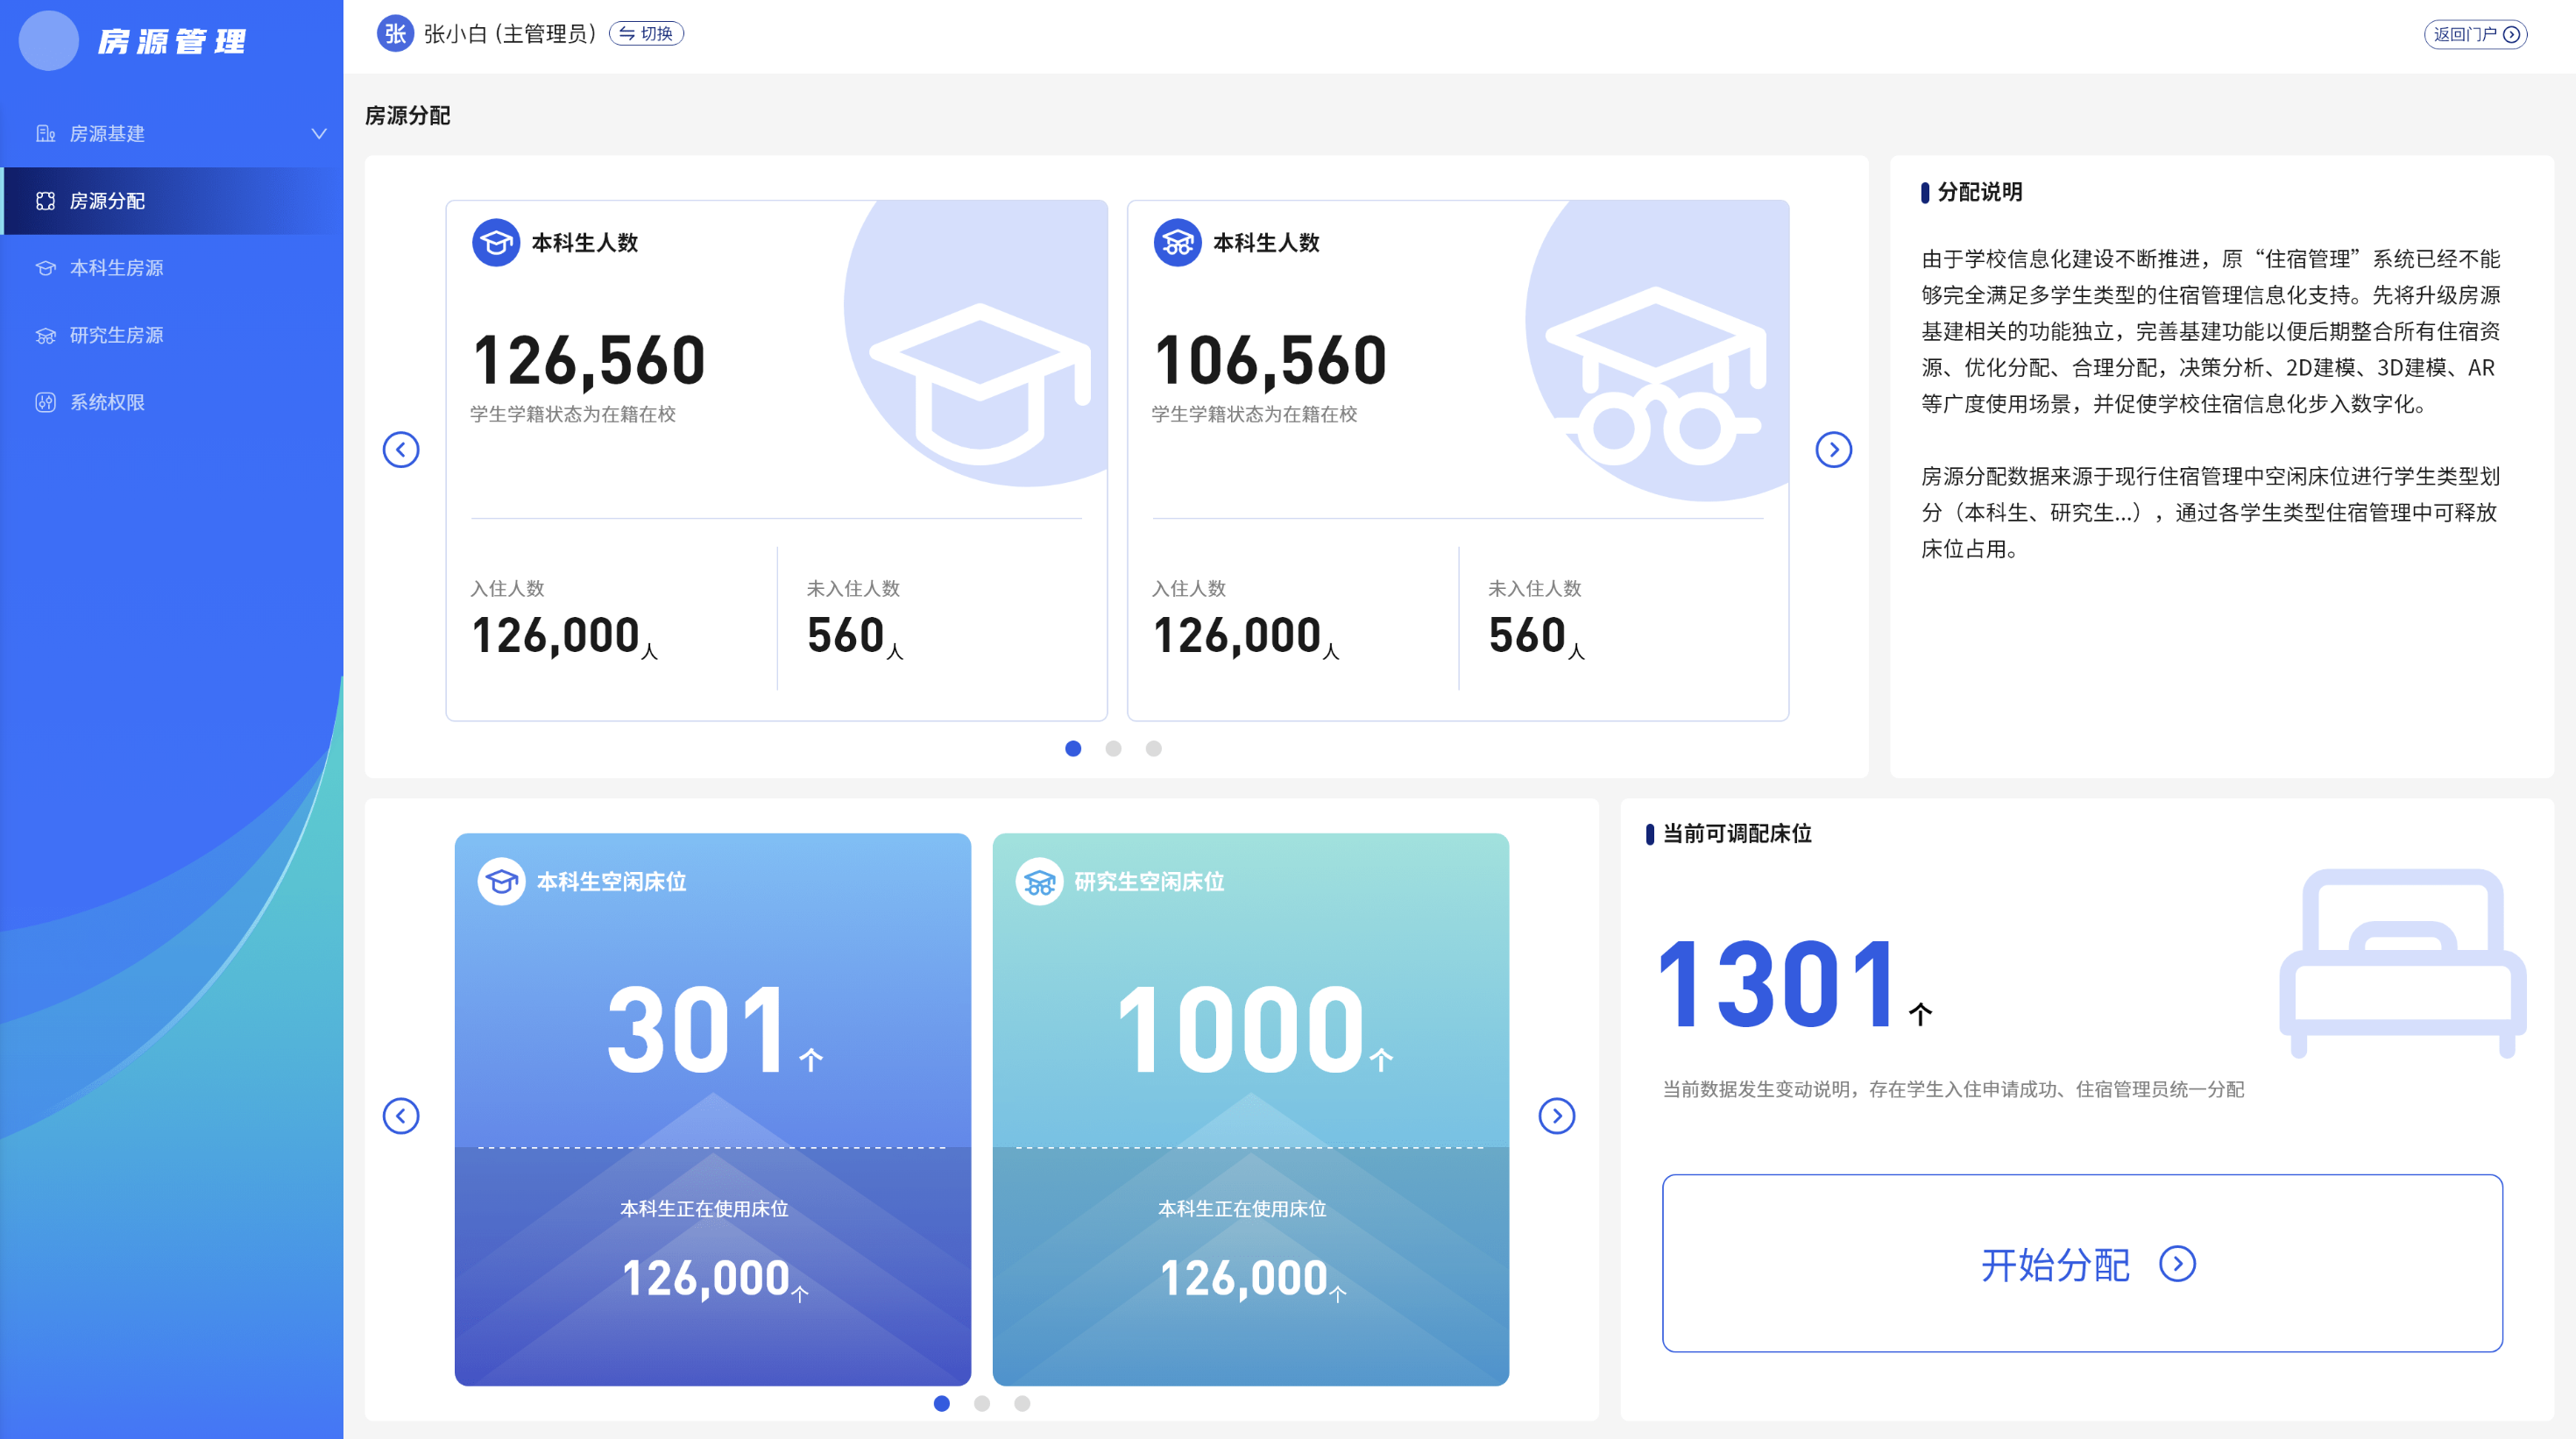
Task: Click the 返回门户 button
Action: (x=2475, y=33)
